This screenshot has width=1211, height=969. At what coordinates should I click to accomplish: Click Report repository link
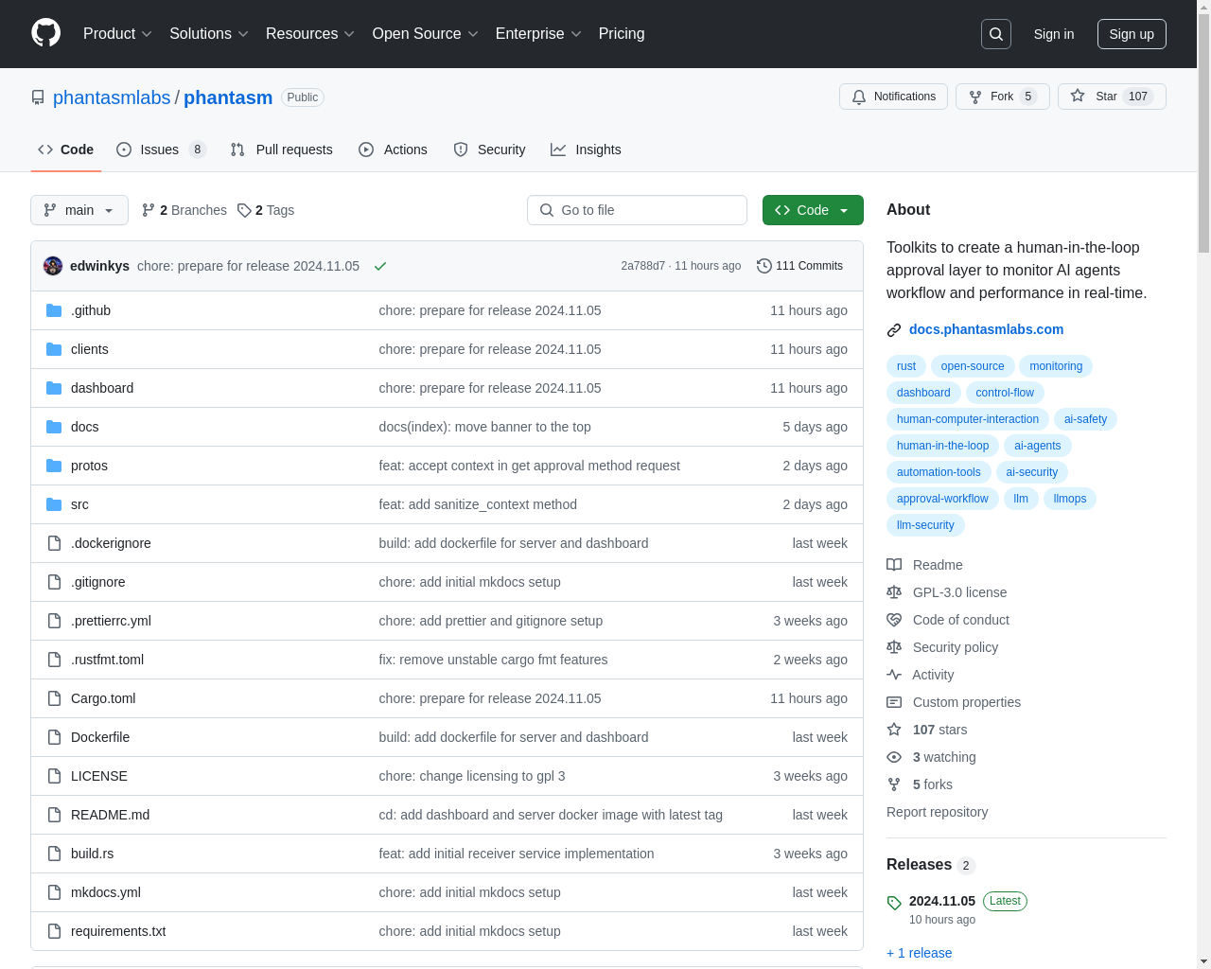[x=937, y=812]
